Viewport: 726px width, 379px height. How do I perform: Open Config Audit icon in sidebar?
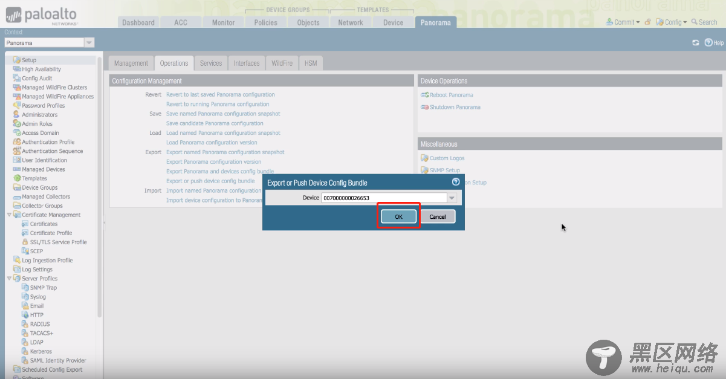point(17,78)
